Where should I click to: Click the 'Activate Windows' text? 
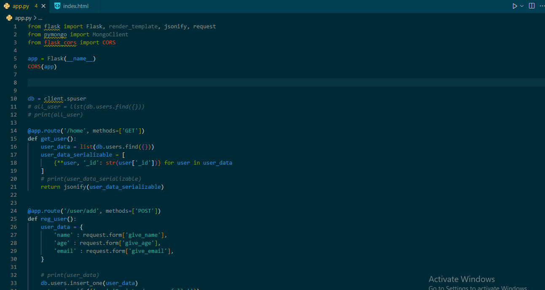click(462, 279)
